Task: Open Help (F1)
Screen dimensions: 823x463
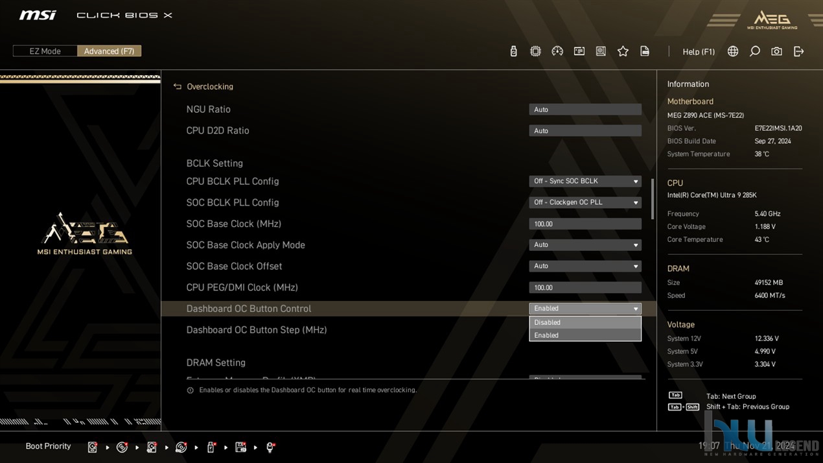Action: click(699, 52)
